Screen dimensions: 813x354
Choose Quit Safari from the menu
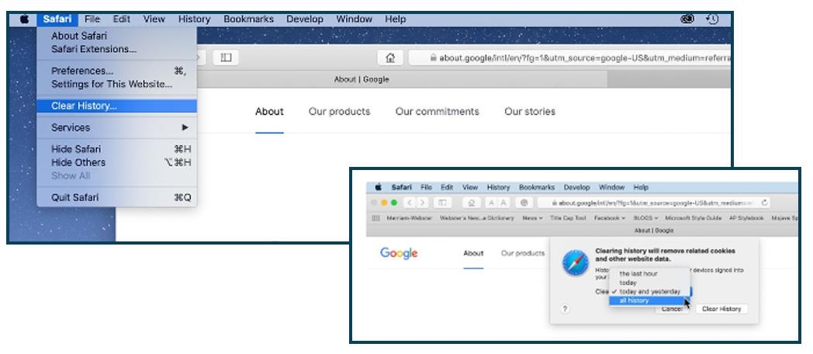coord(116,197)
